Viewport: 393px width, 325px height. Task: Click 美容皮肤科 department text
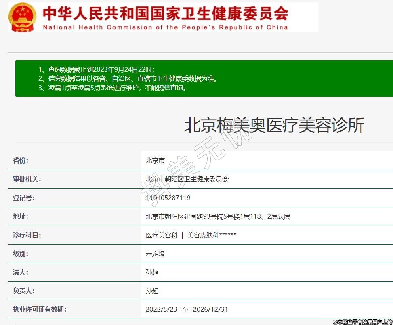203,235
